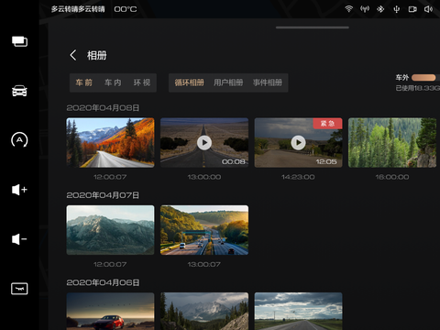The width and height of the screenshot is (440, 330).
Task: Click the 已使用 storage usage text
Action: (417, 88)
